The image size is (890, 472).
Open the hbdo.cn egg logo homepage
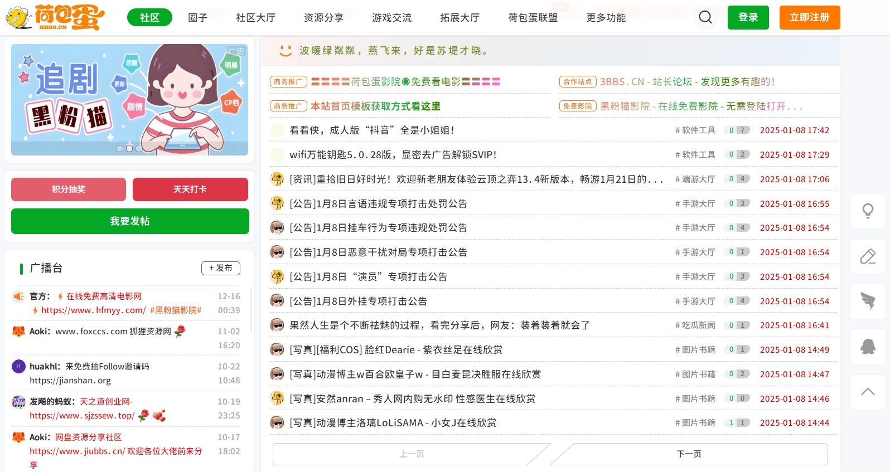55,17
